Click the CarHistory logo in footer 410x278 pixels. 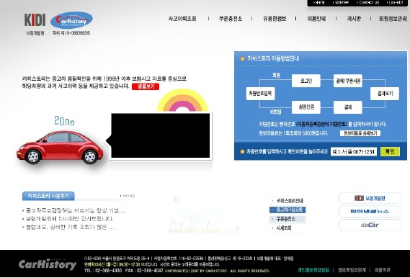[x=48, y=264]
